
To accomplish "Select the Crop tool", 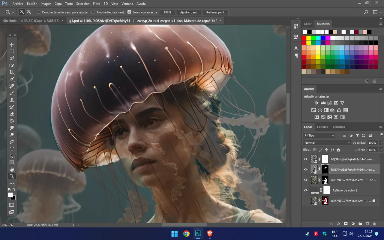I will pos(12,72).
